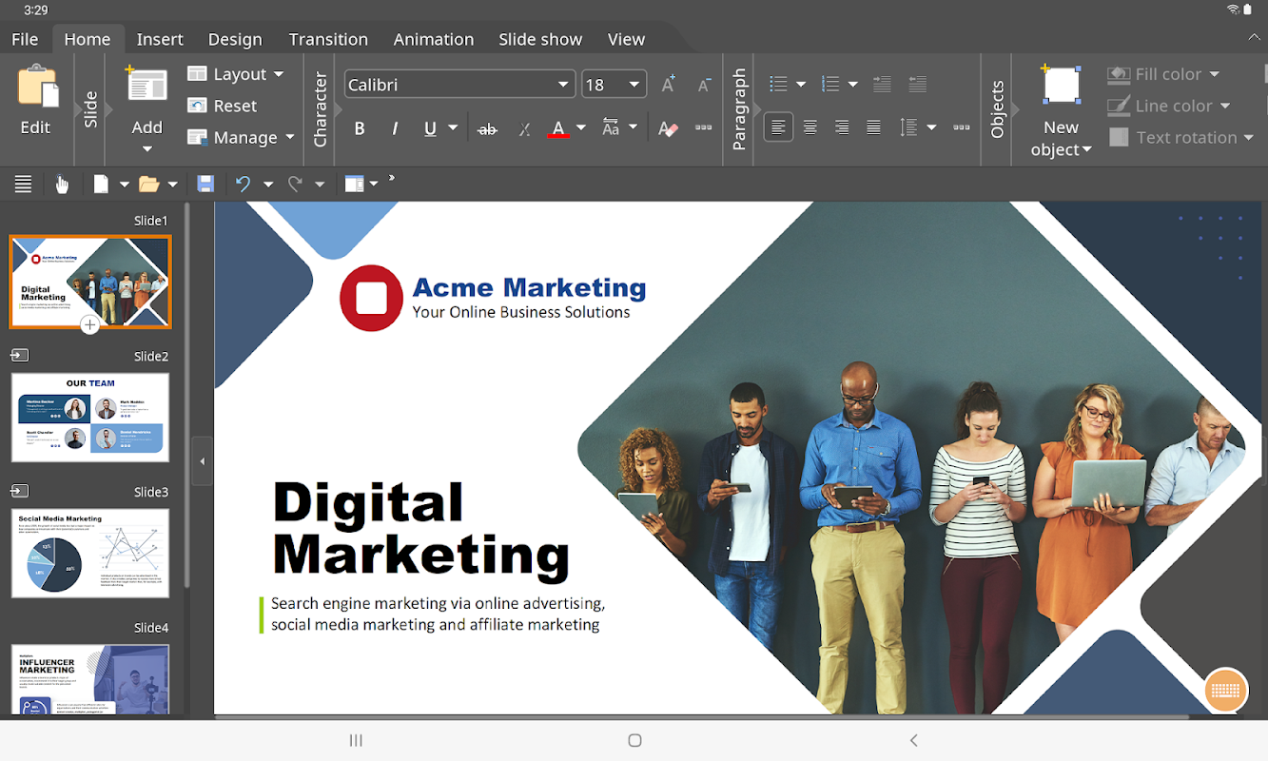Increase font size with the A+ icon
1268x761 pixels.
click(668, 85)
